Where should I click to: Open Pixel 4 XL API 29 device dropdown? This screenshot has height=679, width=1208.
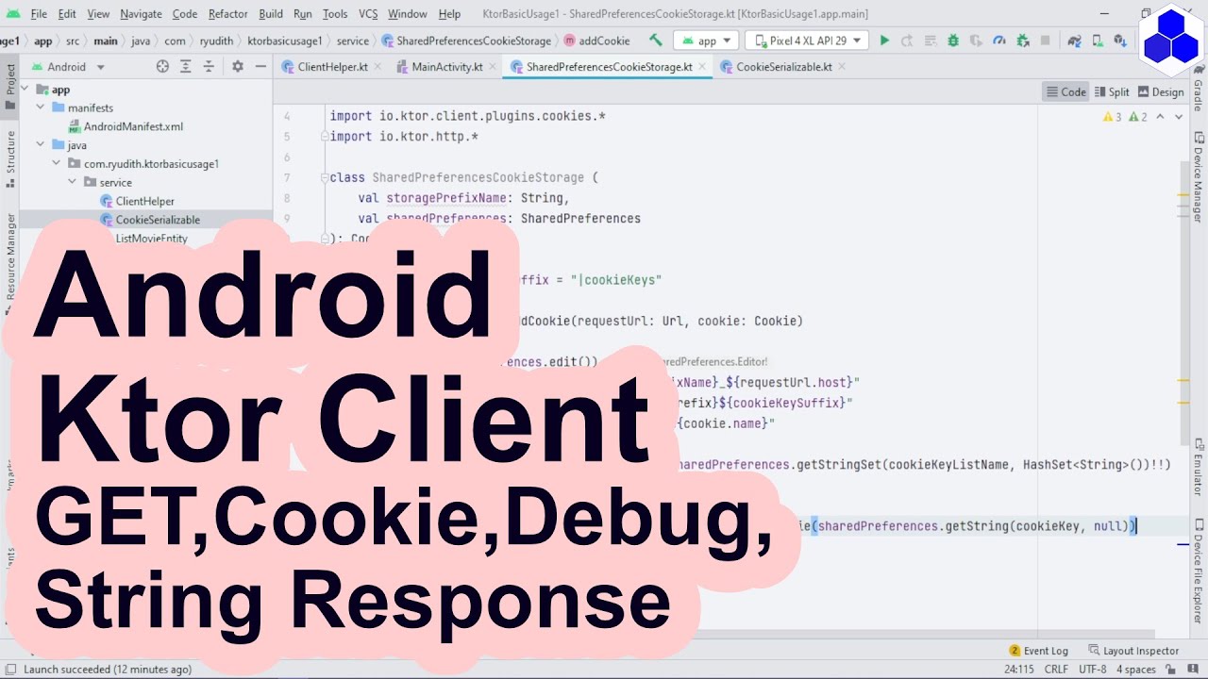(x=807, y=41)
